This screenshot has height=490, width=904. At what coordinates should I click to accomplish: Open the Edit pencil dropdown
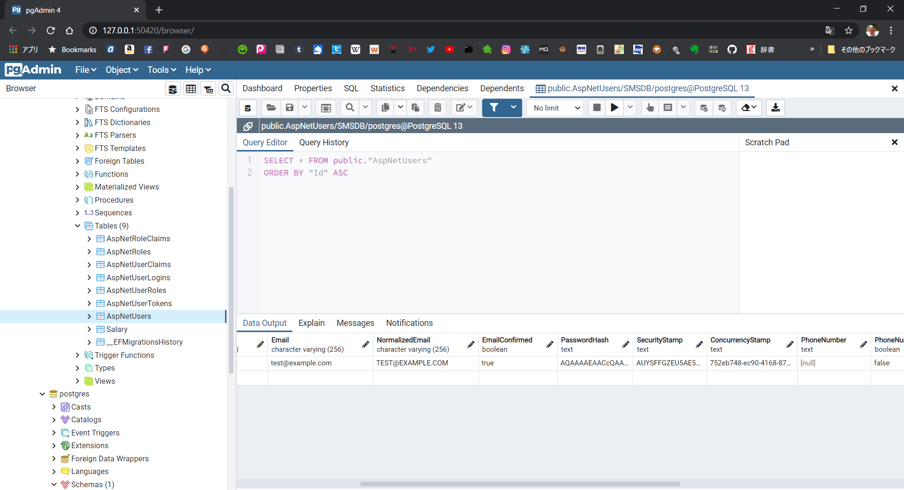tap(464, 108)
